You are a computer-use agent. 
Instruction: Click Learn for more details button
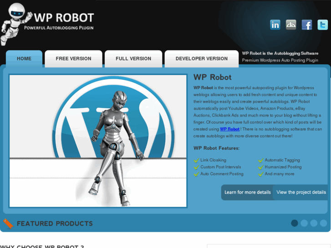click(x=247, y=192)
